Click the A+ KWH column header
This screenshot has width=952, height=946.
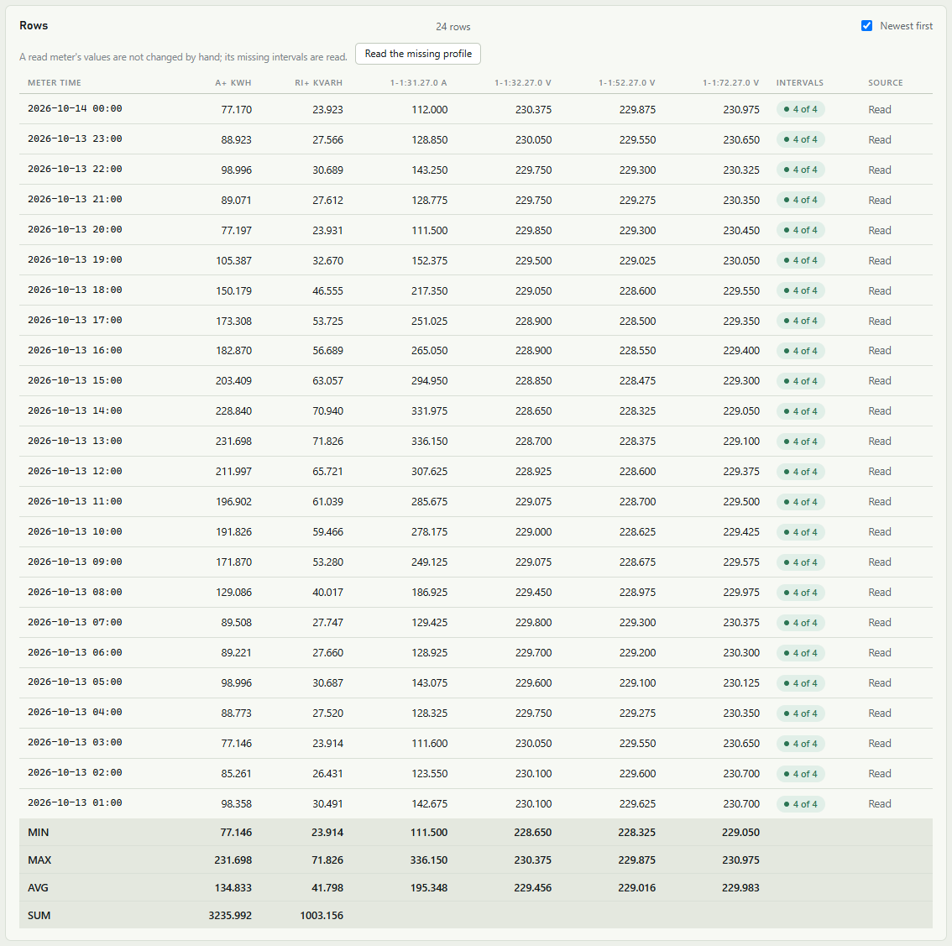[x=233, y=82]
